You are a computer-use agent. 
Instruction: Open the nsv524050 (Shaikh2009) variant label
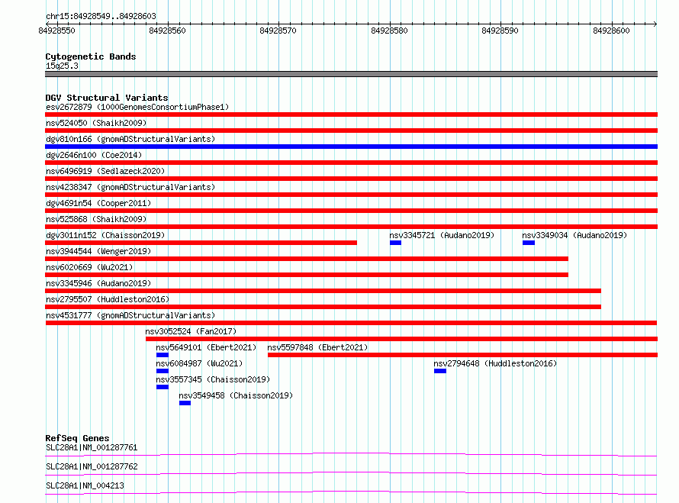96,123
